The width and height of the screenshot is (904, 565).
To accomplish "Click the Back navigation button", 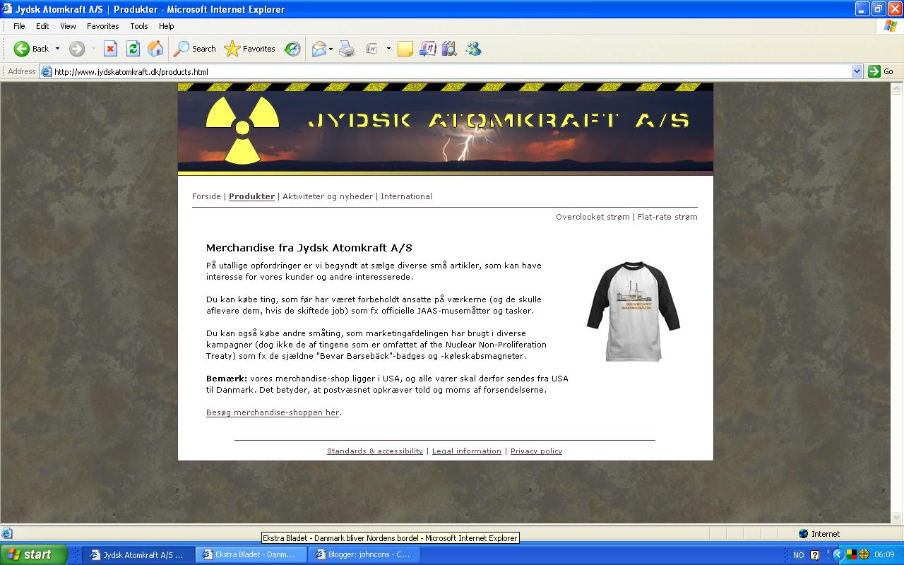I will pyautogui.click(x=31, y=49).
